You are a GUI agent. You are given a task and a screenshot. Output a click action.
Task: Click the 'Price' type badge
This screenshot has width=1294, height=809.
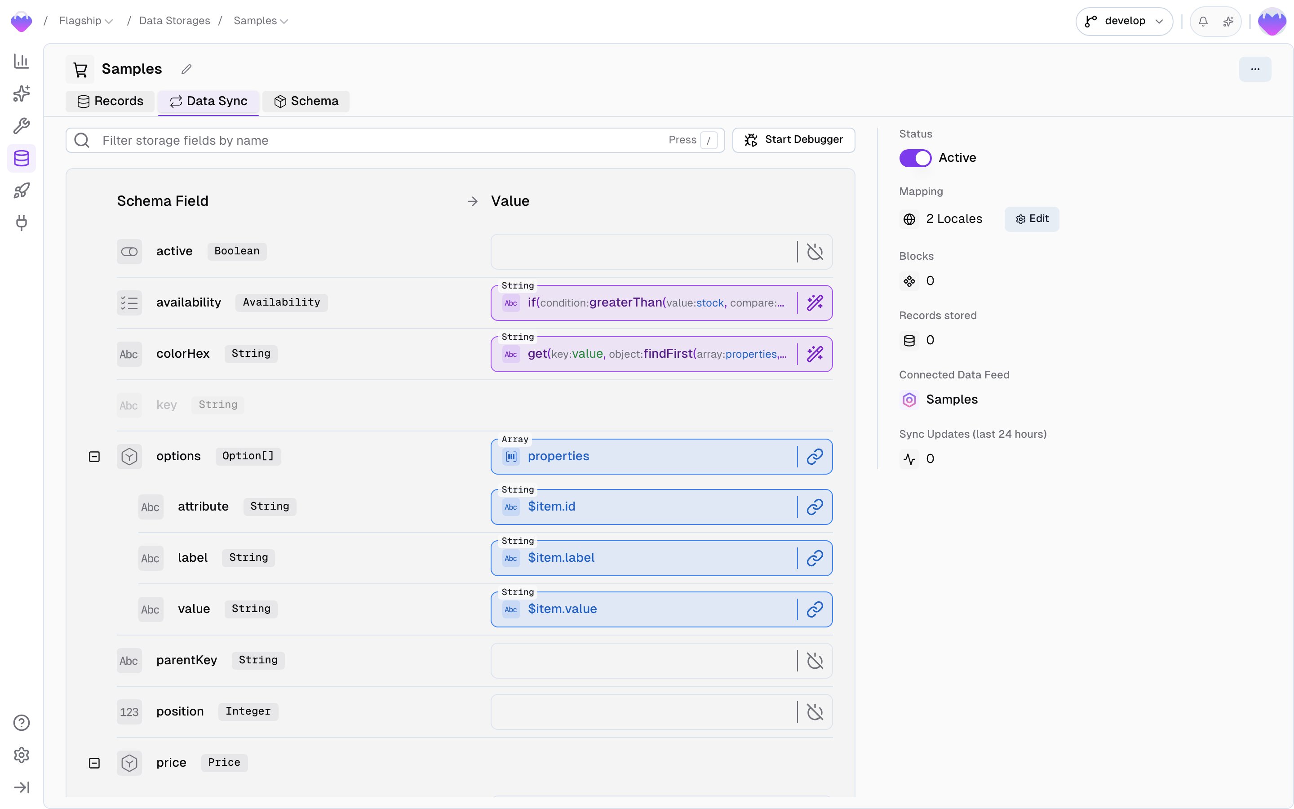tap(224, 763)
